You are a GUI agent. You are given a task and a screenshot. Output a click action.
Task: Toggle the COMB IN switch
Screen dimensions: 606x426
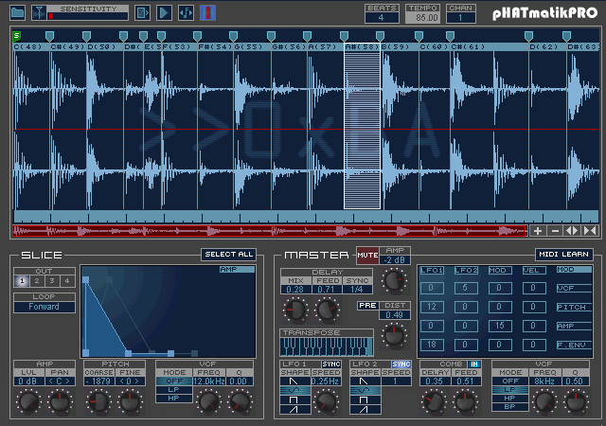point(474,364)
